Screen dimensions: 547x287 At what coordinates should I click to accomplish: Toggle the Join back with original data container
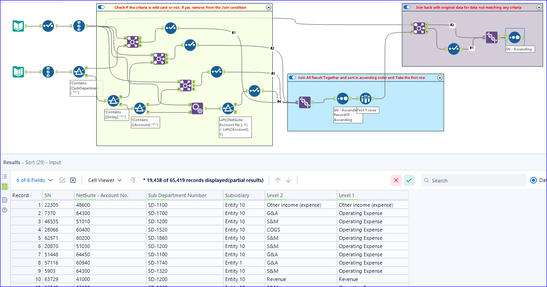pos(407,7)
